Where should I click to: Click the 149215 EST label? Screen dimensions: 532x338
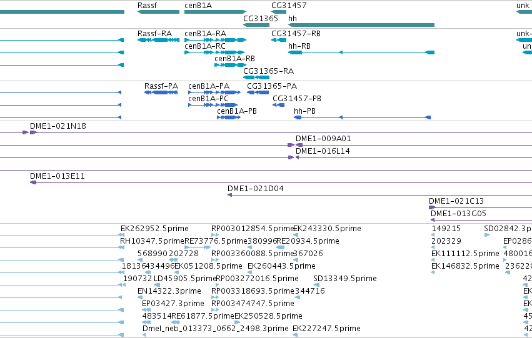[446, 229]
